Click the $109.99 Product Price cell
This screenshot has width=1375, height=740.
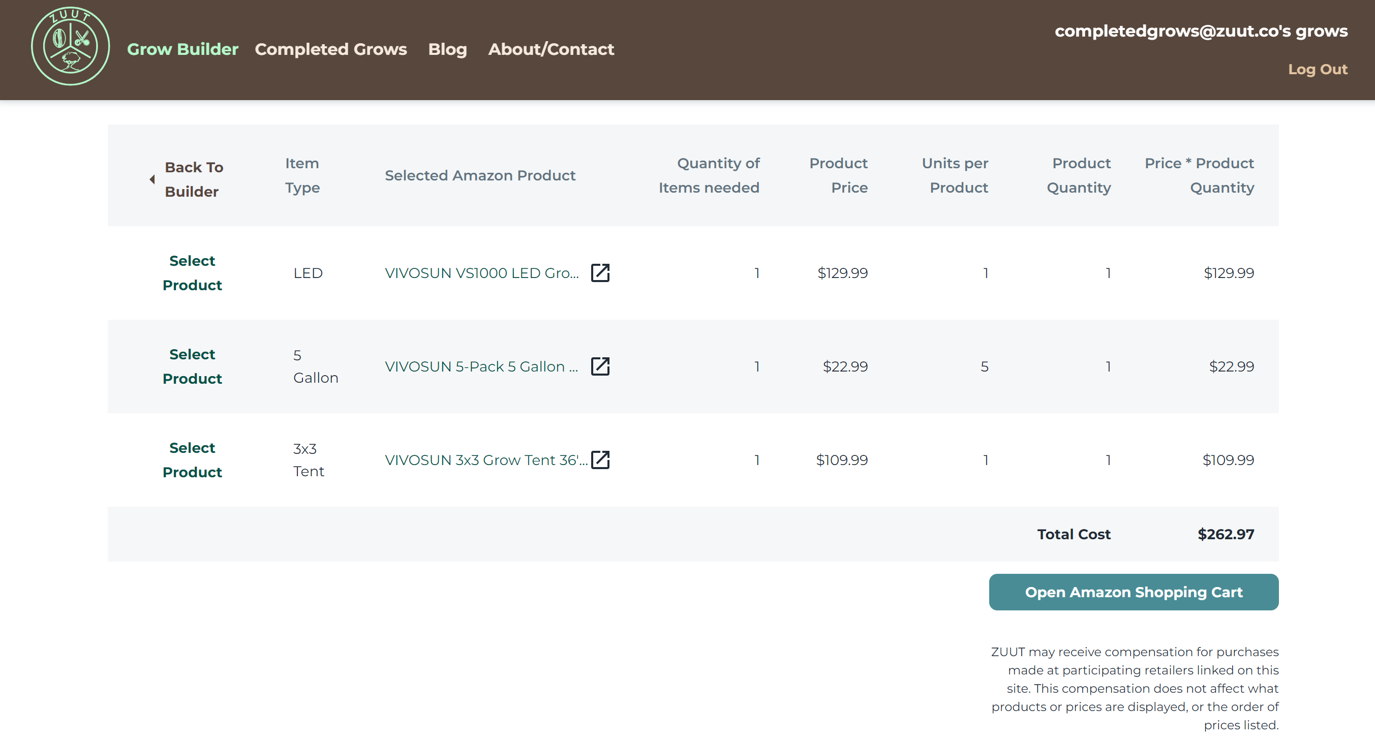point(842,459)
